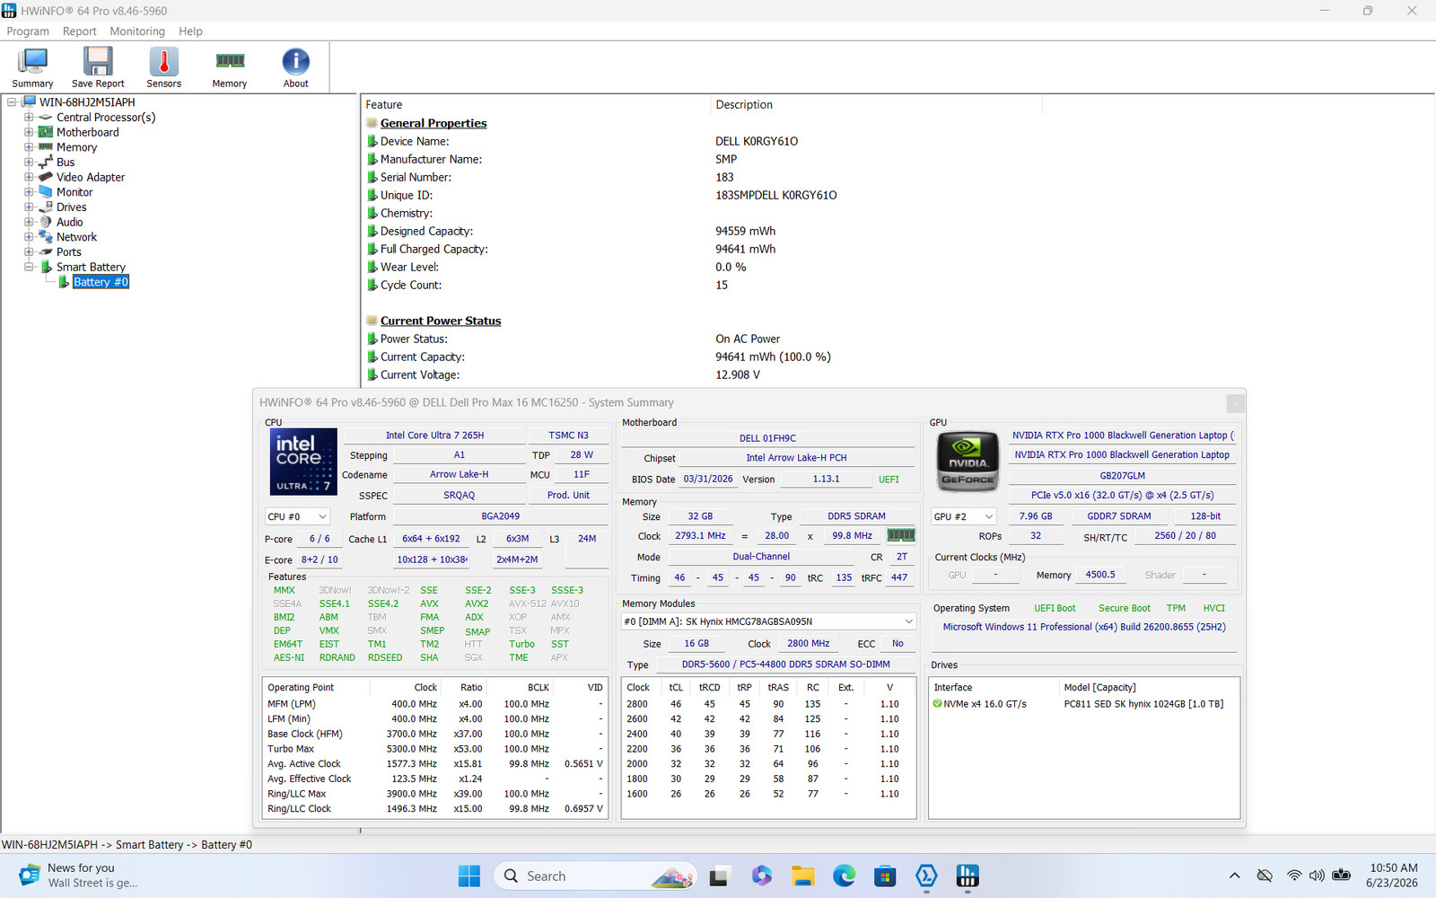Screen dimensions: 1436x898
Task: Open the Report menu
Action: pyautogui.click(x=79, y=31)
